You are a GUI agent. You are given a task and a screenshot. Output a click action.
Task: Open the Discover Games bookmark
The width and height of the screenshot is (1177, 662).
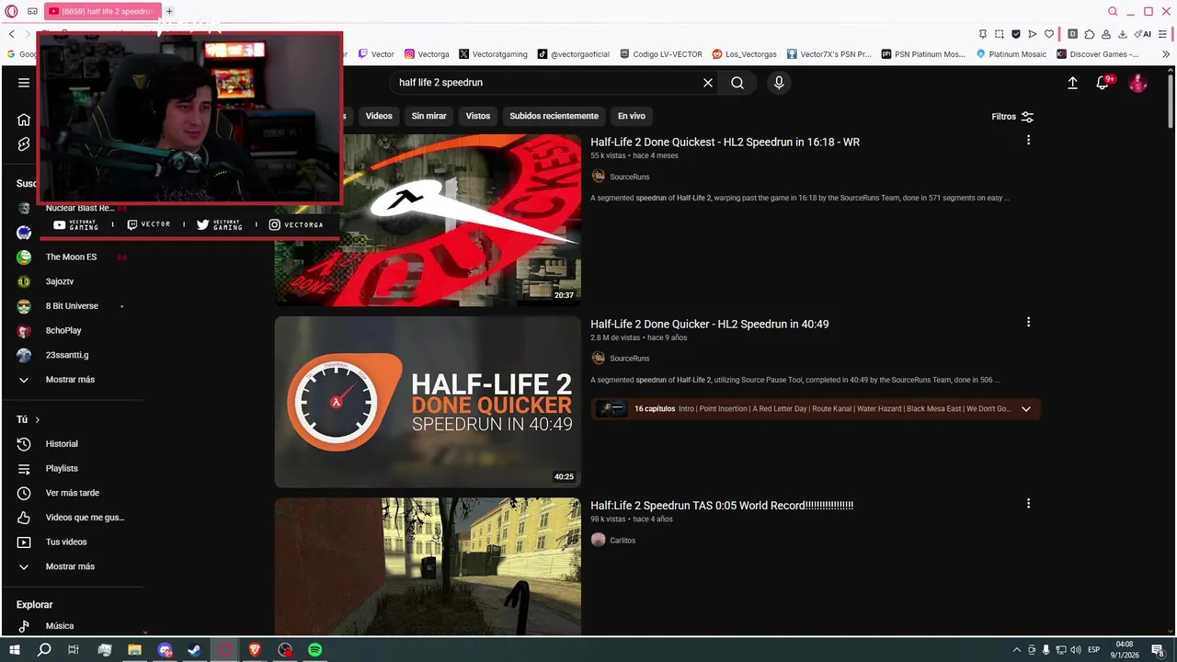point(1098,54)
